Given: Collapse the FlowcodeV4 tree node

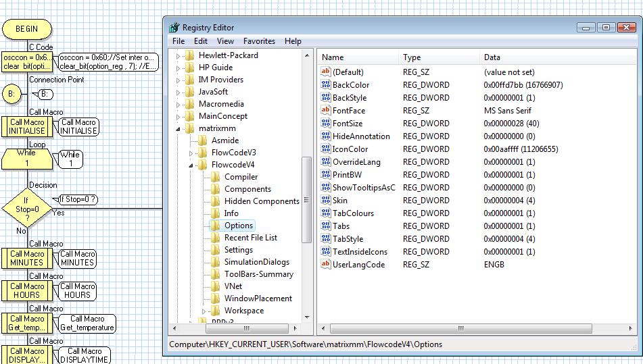Looking at the screenshot, I should coord(191,165).
